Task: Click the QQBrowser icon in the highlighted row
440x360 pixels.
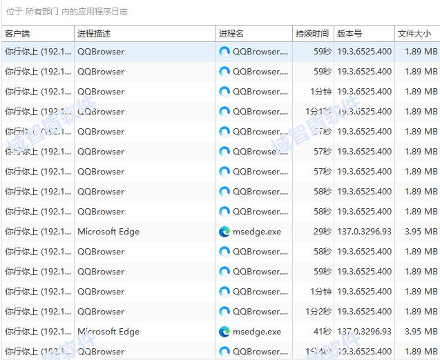Action: coord(224,52)
